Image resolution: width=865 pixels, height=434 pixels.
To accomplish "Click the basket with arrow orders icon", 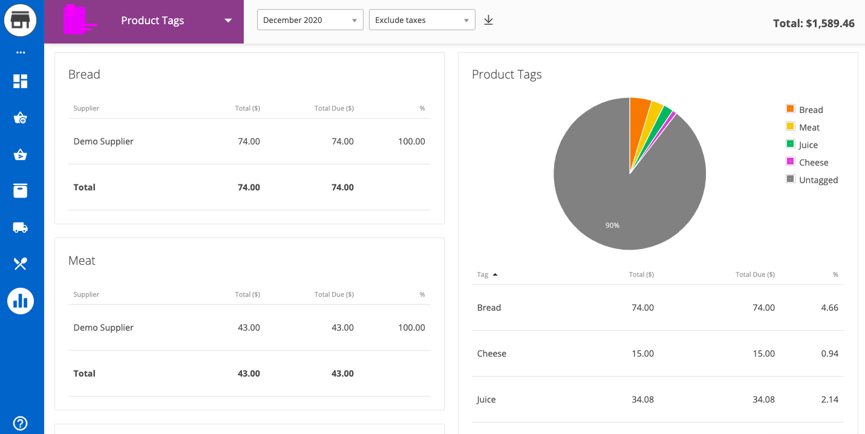I will pyautogui.click(x=21, y=155).
